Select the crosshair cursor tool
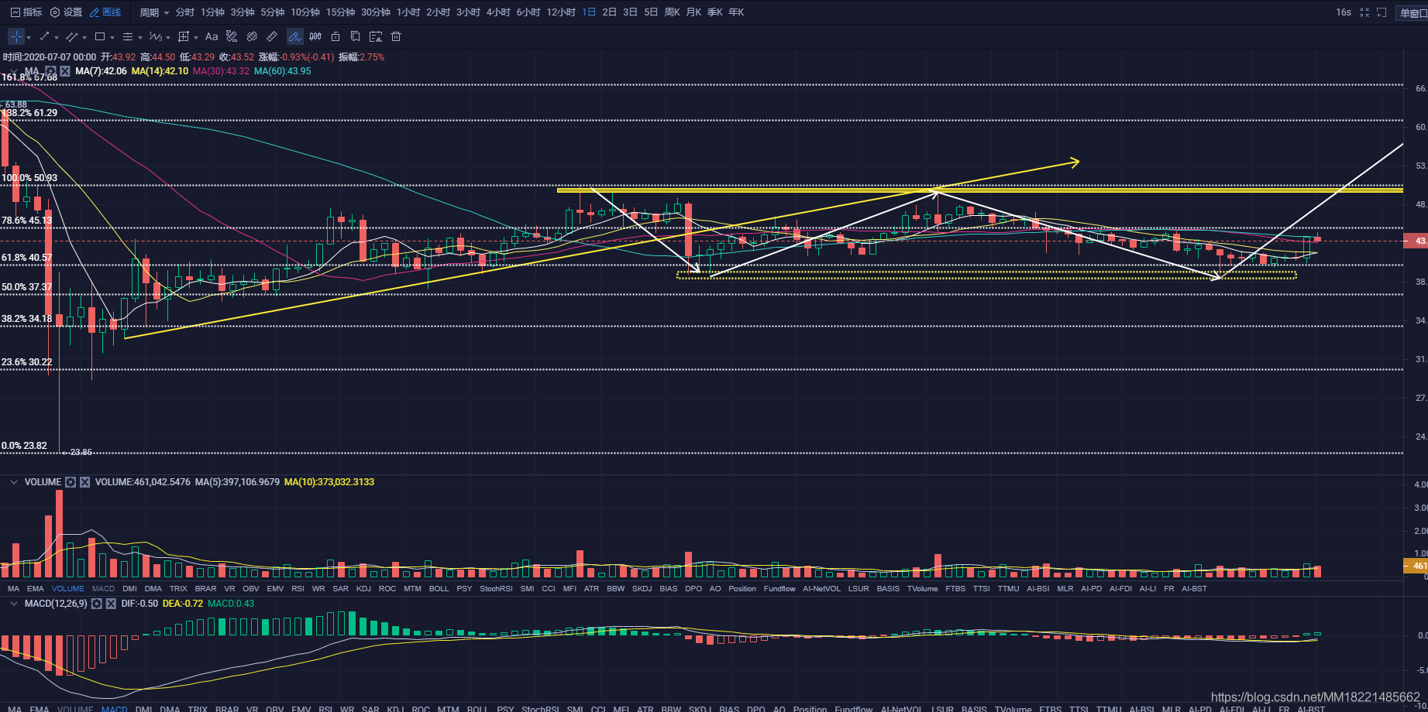The height and width of the screenshot is (712, 1428). click(x=16, y=36)
